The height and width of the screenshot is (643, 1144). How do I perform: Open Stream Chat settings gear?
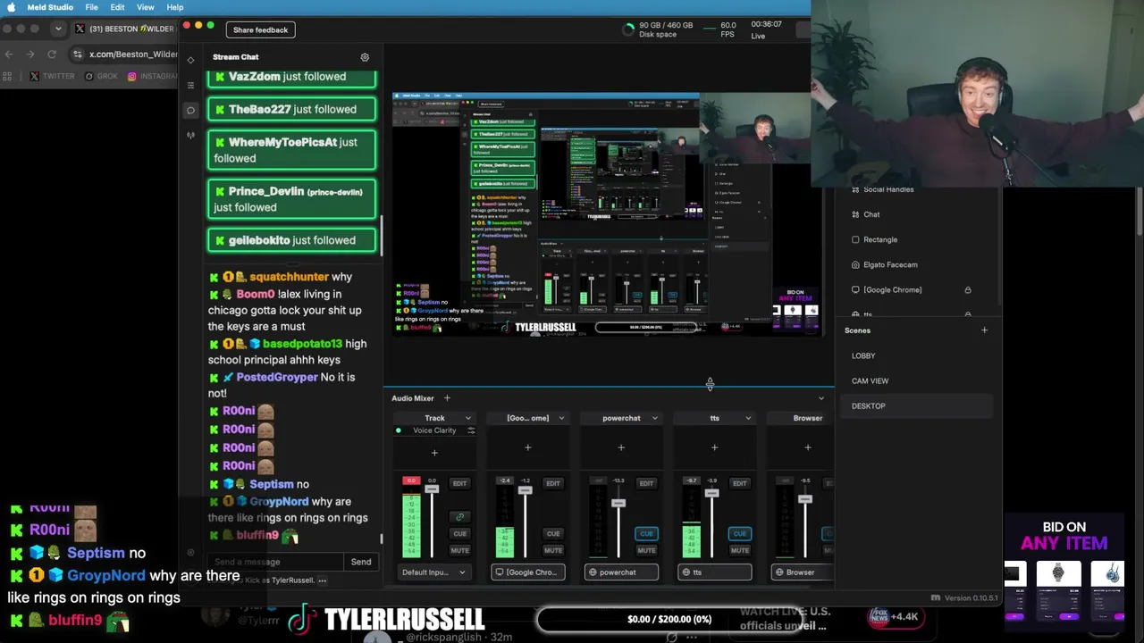pyautogui.click(x=365, y=57)
